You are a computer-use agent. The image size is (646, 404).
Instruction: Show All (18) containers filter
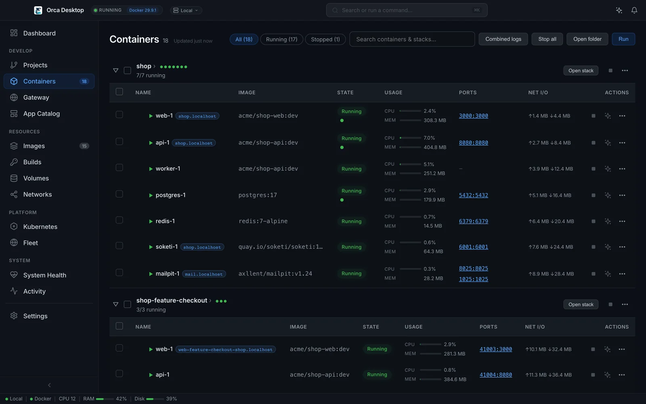[x=244, y=39]
